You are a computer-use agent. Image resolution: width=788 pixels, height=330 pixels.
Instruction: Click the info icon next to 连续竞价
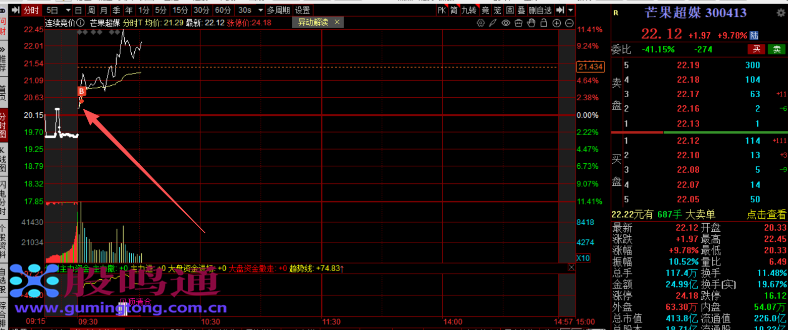point(81,23)
